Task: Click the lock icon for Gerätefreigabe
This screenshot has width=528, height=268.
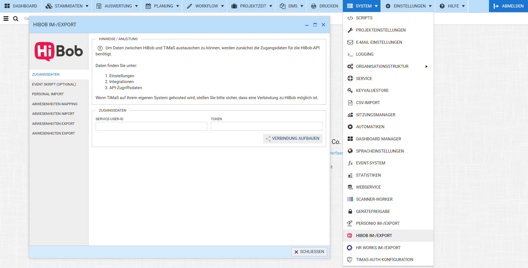Action: 350,212
